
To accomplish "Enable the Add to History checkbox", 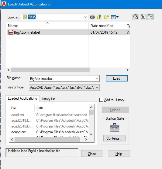I will pos(101,100).
